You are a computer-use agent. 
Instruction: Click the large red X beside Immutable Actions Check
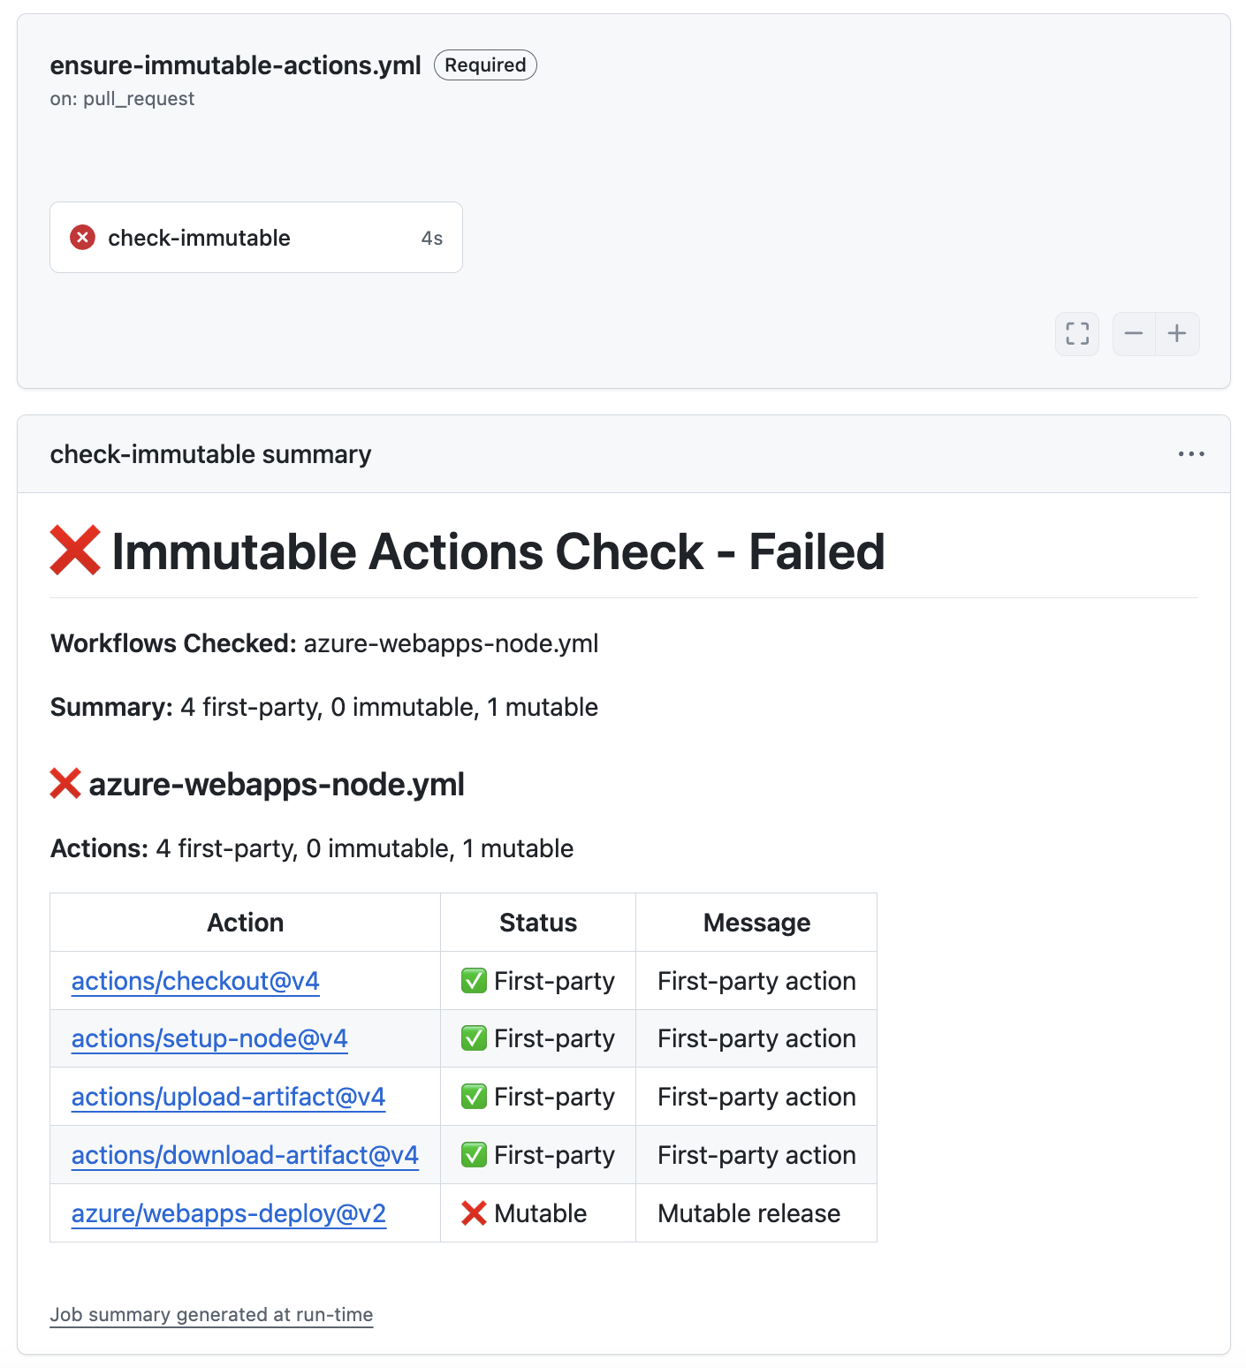pos(75,551)
